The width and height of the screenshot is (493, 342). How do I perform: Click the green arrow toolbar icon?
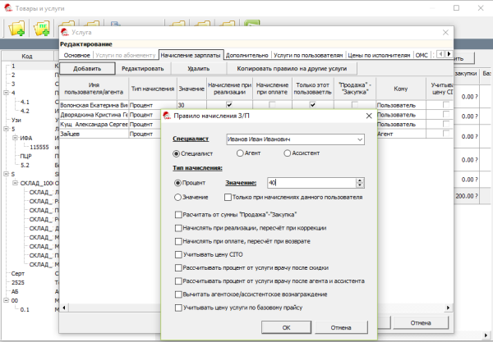252,23
